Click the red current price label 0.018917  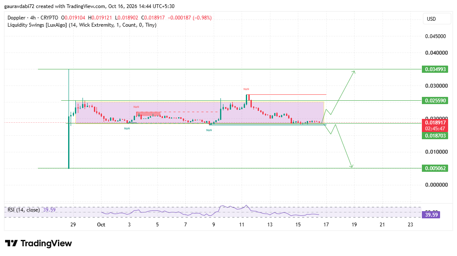click(435, 122)
